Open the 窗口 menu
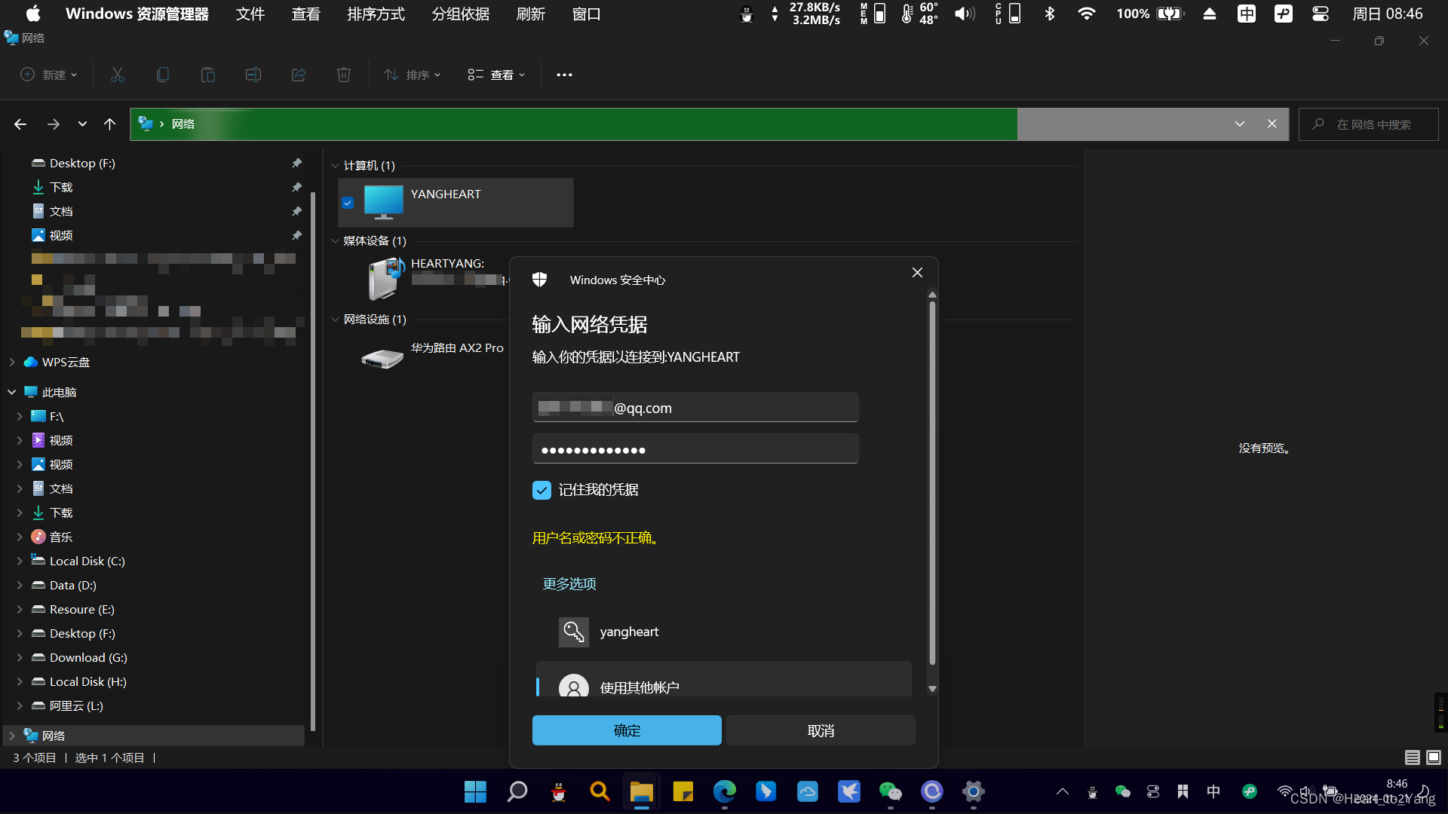 [x=586, y=14]
